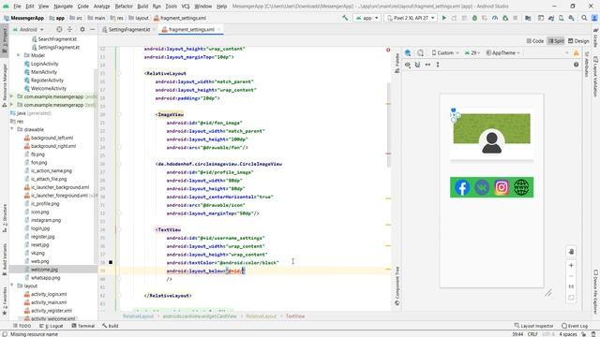Open the Android project view dropdown
This screenshot has height=337, width=600.
click(28, 29)
